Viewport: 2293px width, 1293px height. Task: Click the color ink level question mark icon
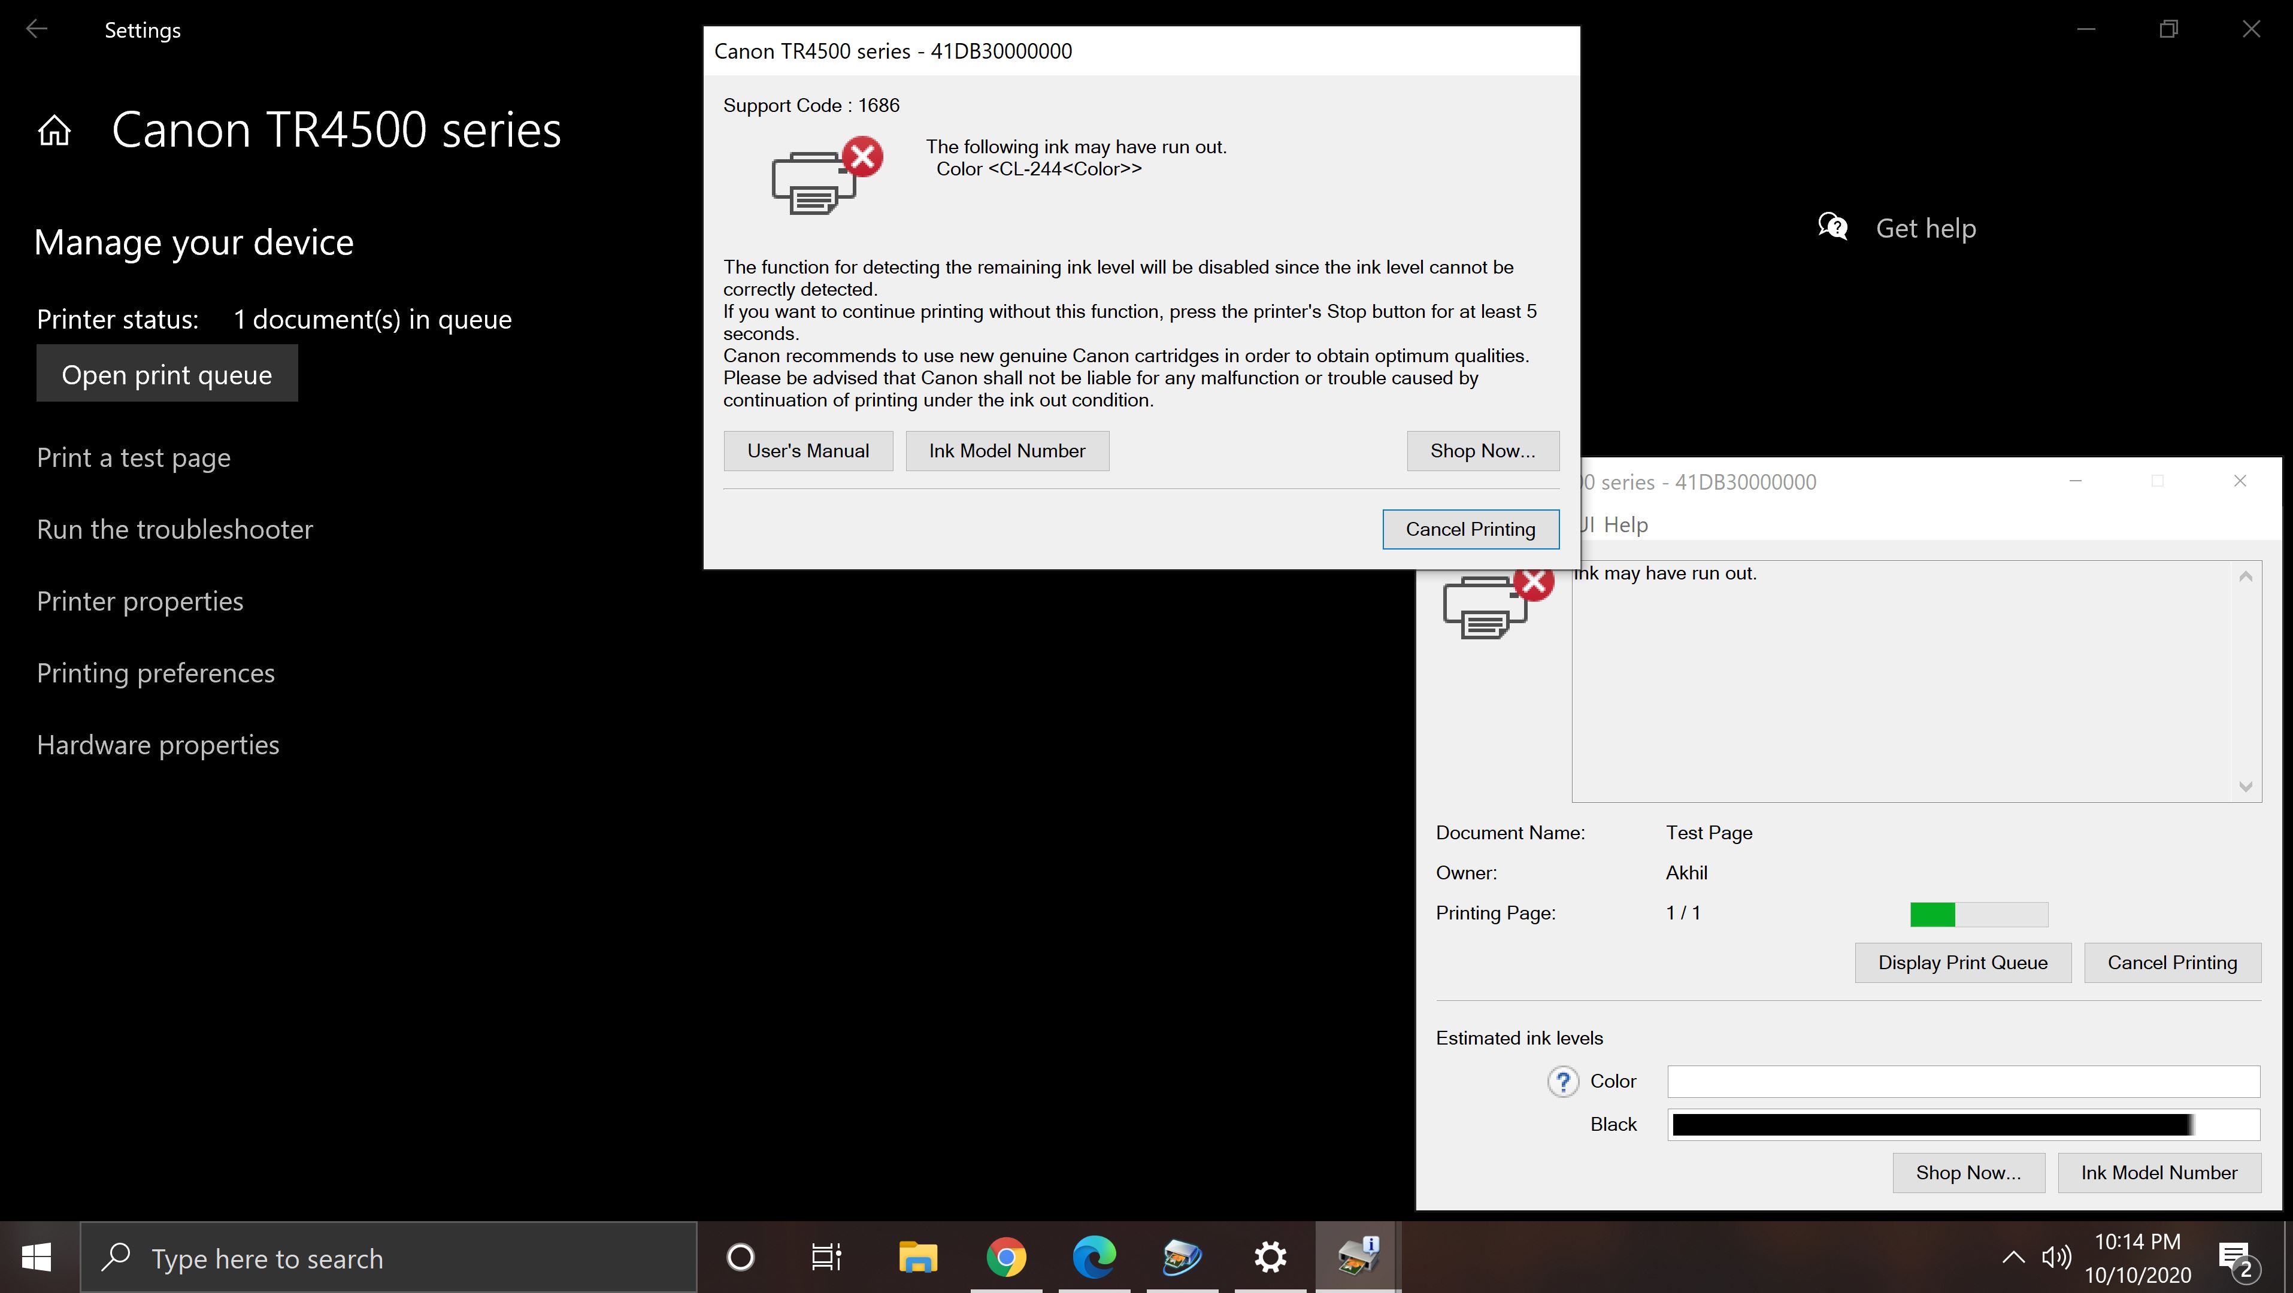click(1564, 1080)
